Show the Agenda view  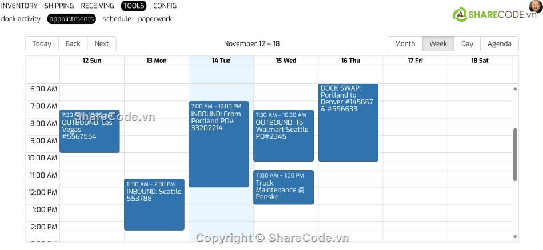click(x=499, y=44)
